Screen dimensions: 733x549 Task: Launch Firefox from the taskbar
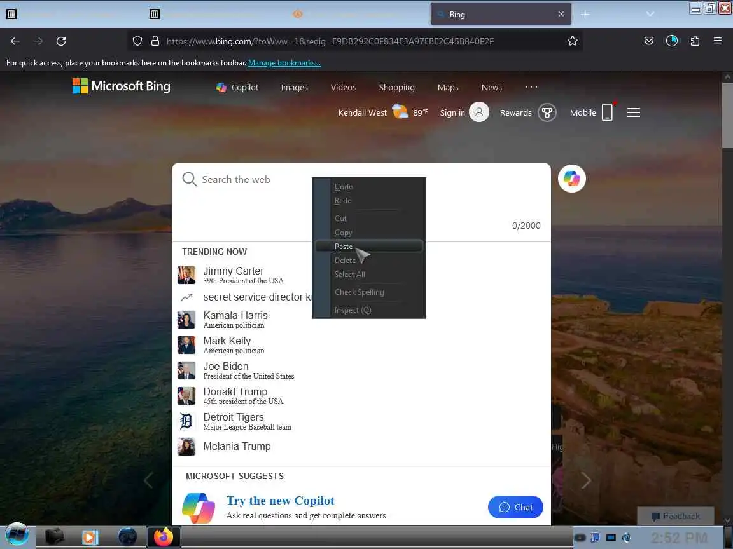163,537
